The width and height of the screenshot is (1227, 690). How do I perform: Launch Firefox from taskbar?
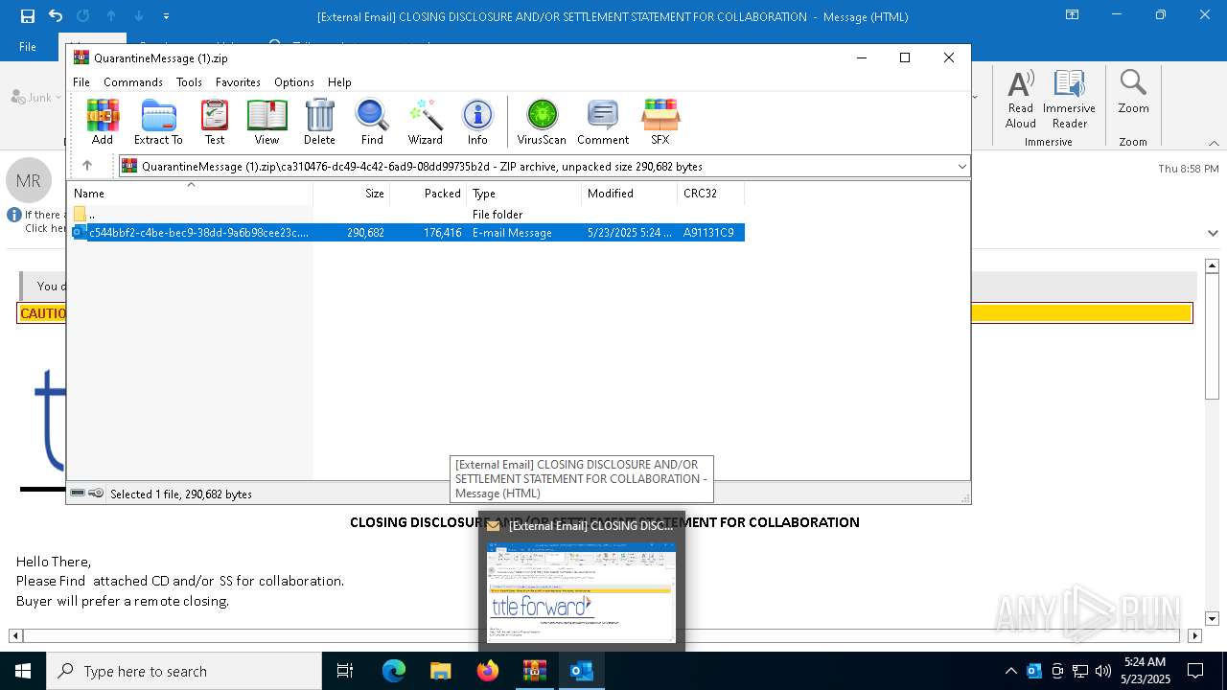(488, 671)
